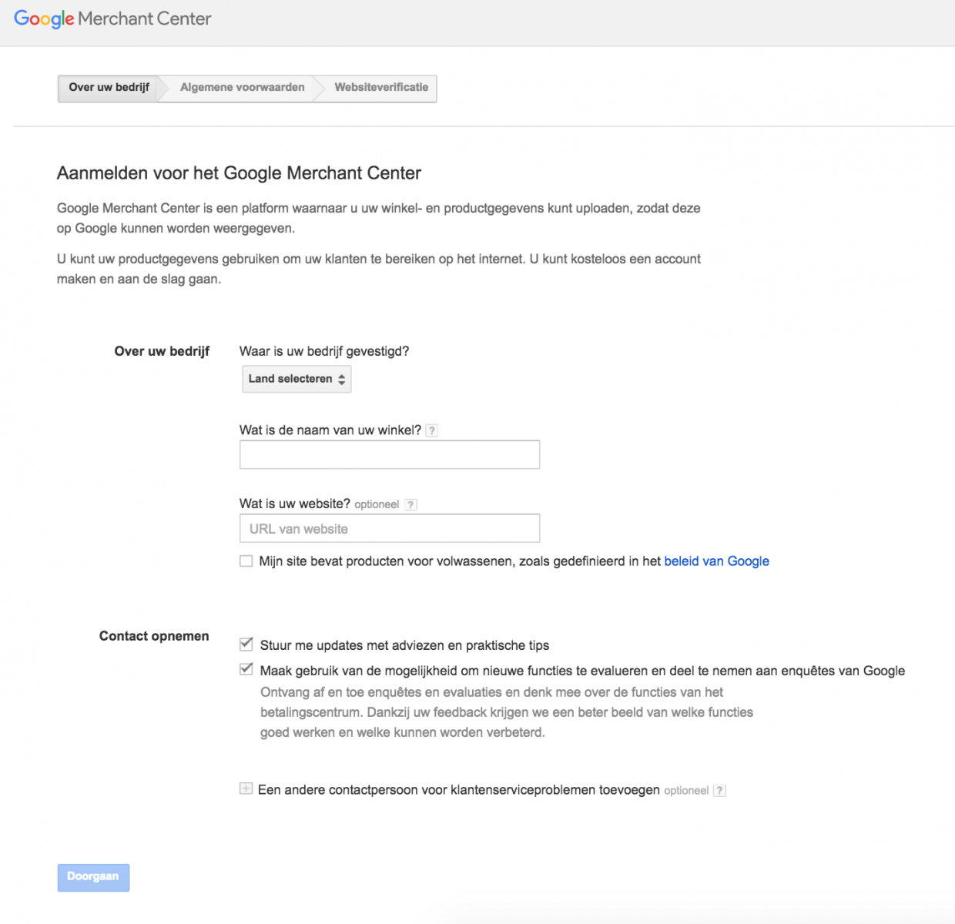Click the store name input field
Image resolution: width=955 pixels, height=924 pixels.
tap(389, 454)
